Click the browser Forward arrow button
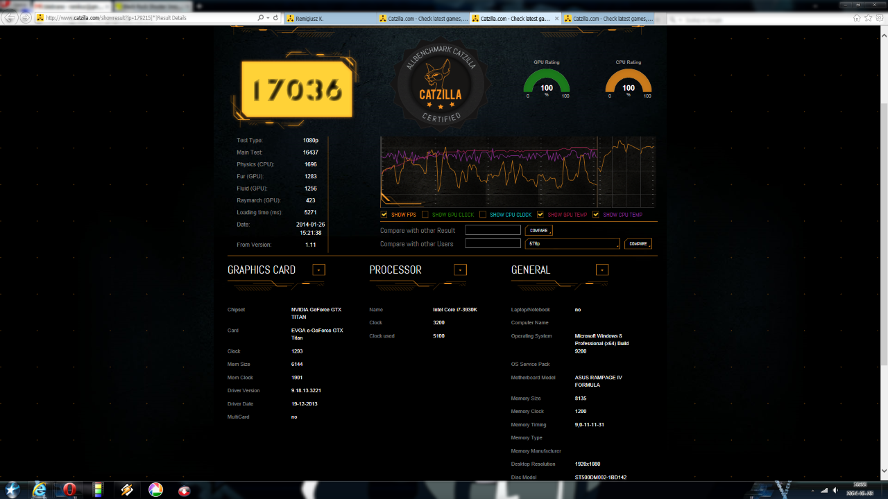The image size is (888, 499). click(26, 18)
